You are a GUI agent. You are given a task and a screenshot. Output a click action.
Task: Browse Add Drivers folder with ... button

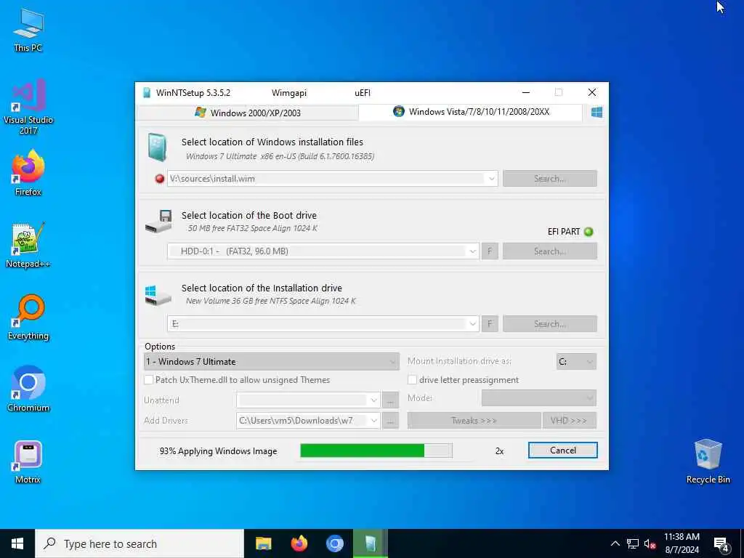[x=390, y=421]
